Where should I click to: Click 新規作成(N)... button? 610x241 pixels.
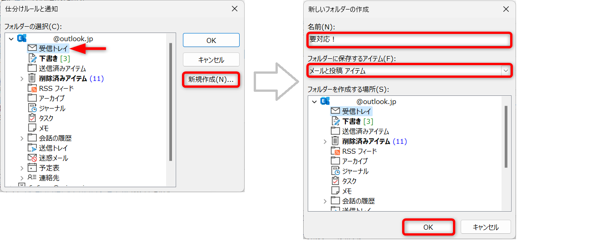[x=211, y=80]
